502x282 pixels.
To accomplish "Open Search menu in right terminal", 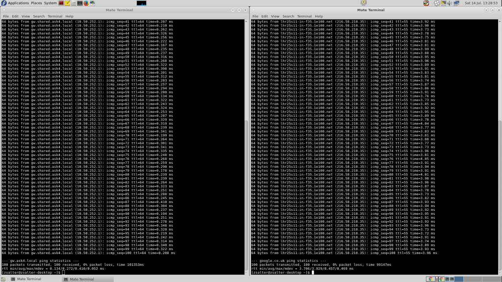I will [x=288, y=16].
